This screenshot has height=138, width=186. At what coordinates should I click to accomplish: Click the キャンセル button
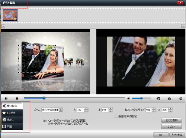177,135
